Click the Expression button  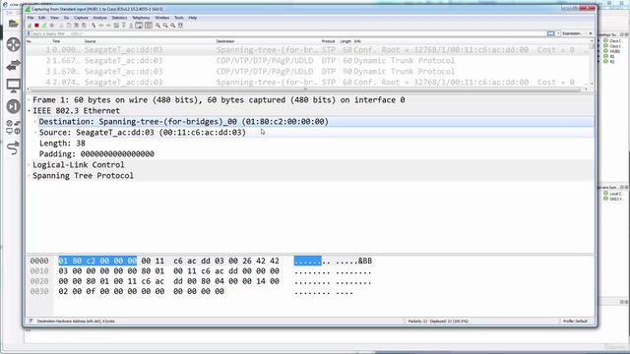pos(571,33)
